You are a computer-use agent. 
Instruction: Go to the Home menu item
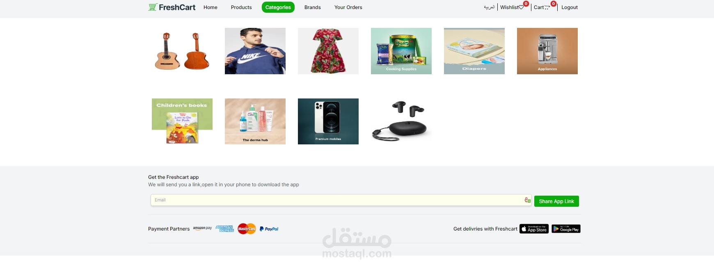pos(211,7)
